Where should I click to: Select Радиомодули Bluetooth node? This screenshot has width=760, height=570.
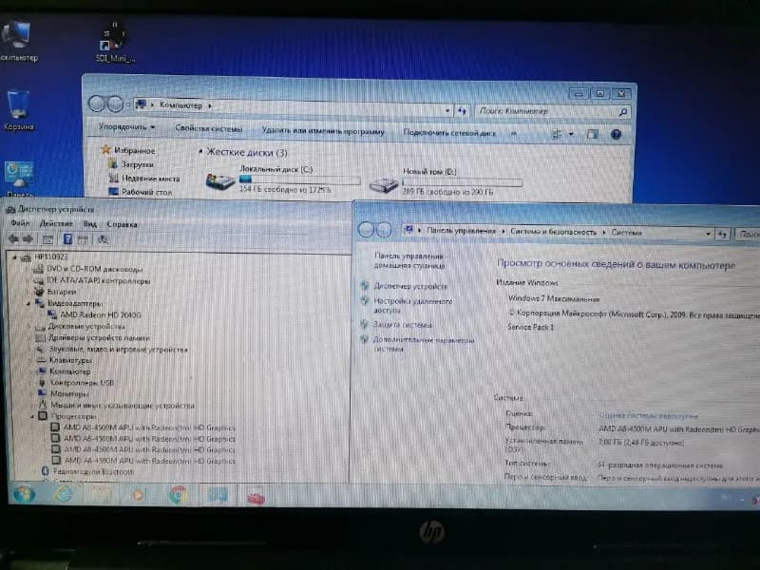coord(93,471)
